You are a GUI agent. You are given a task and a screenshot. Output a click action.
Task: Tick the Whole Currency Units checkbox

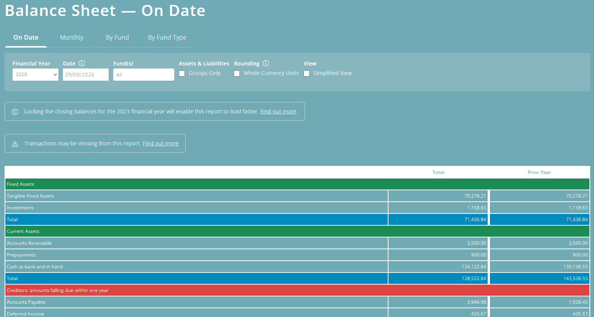pos(237,73)
